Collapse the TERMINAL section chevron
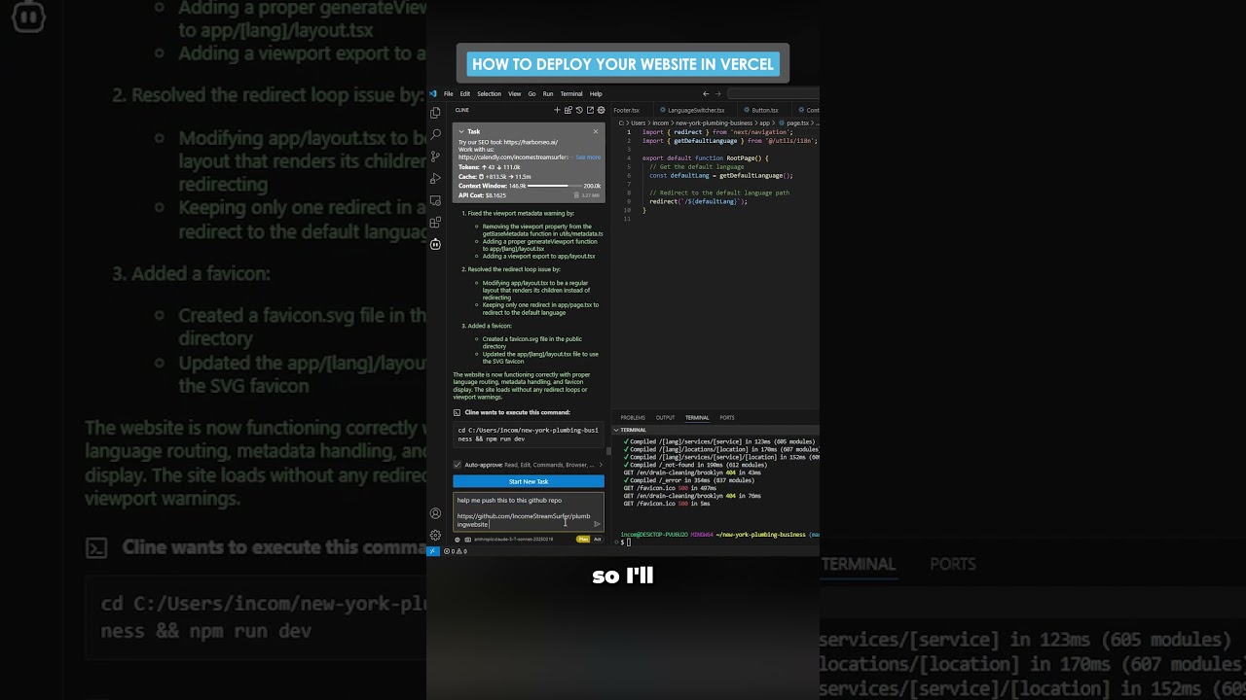Viewport: 1246px width, 700px height. (616, 430)
